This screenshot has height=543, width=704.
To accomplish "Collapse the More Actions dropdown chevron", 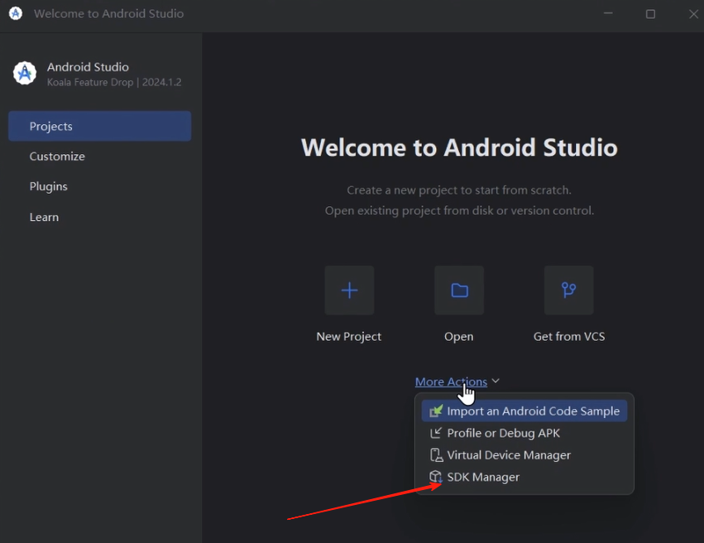I will (x=496, y=381).
